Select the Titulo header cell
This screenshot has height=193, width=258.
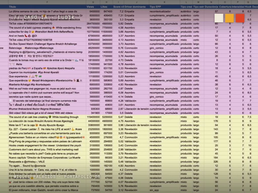coord(12,7)
